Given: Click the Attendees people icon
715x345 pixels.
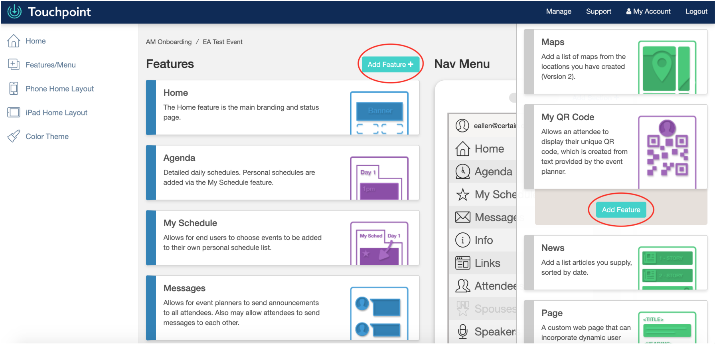Looking at the screenshot, I should point(462,286).
